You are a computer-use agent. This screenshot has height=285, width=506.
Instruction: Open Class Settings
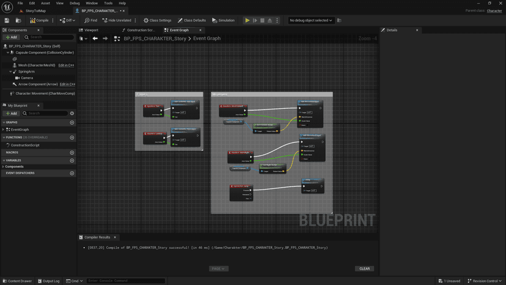click(157, 20)
